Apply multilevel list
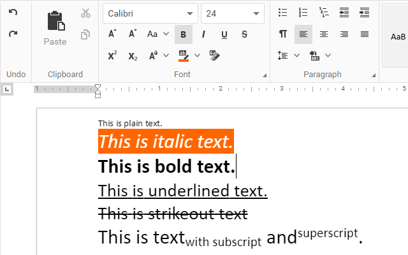Viewport: 408px width, 255px height. [x=324, y=13]
